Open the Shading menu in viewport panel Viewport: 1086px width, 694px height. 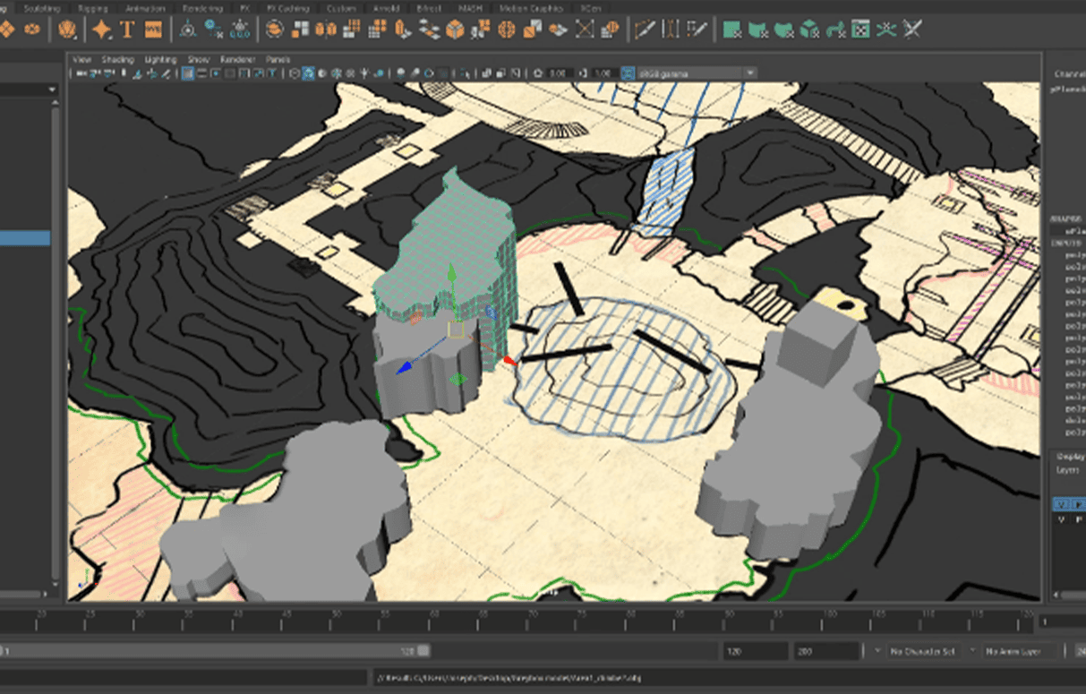click(x=117, y=60)
